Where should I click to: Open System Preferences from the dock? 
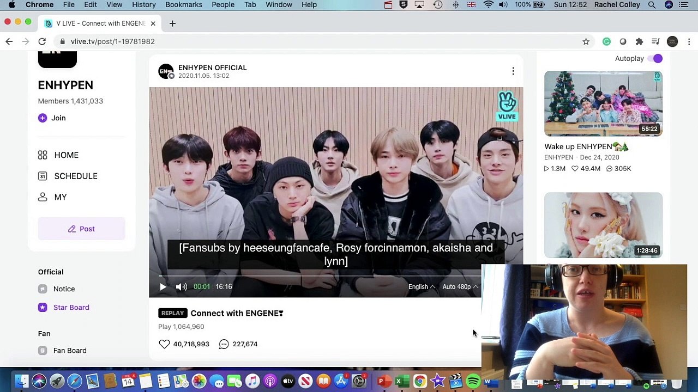pos(359,381)
